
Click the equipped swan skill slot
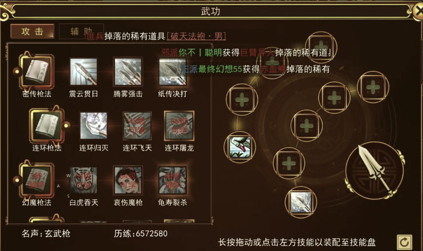click(x=240, y=147)
